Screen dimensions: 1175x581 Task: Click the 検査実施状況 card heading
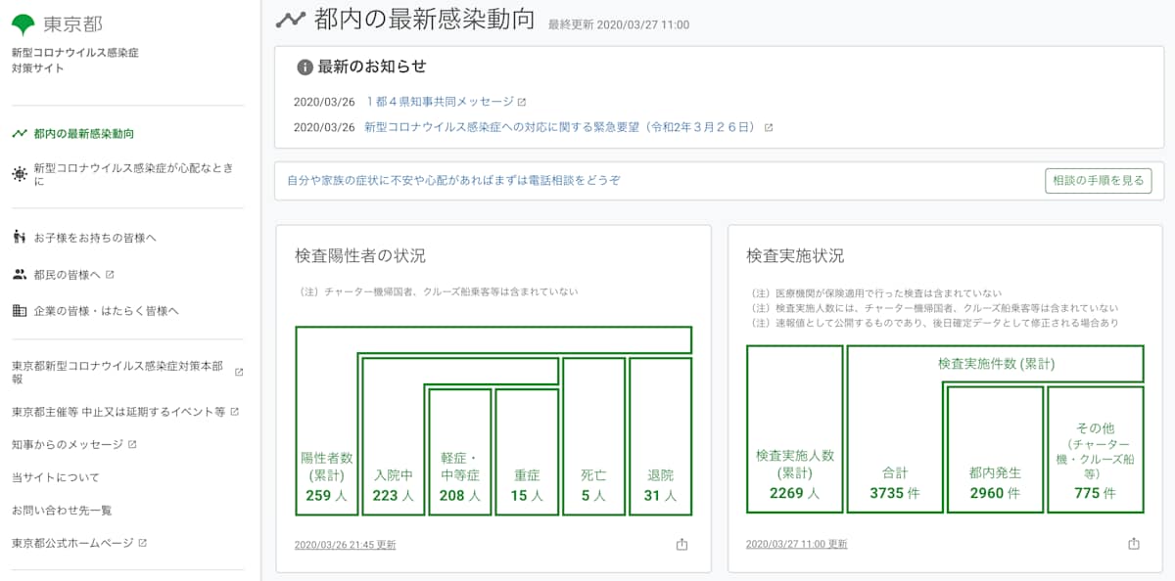pyautogui.click(x=795, y=256)
